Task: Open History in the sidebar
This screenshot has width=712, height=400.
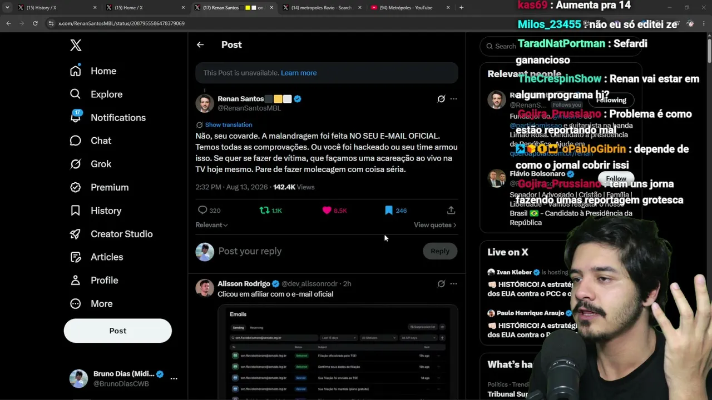Action: 96,211
